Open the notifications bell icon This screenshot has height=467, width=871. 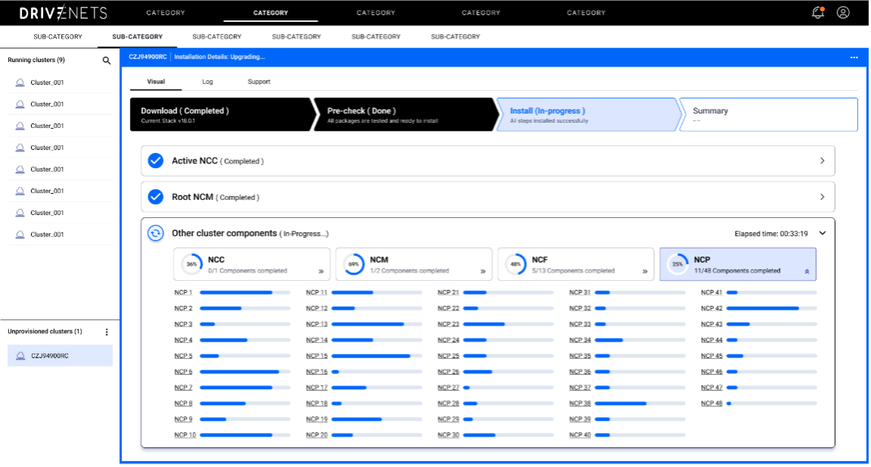(817, 13)
